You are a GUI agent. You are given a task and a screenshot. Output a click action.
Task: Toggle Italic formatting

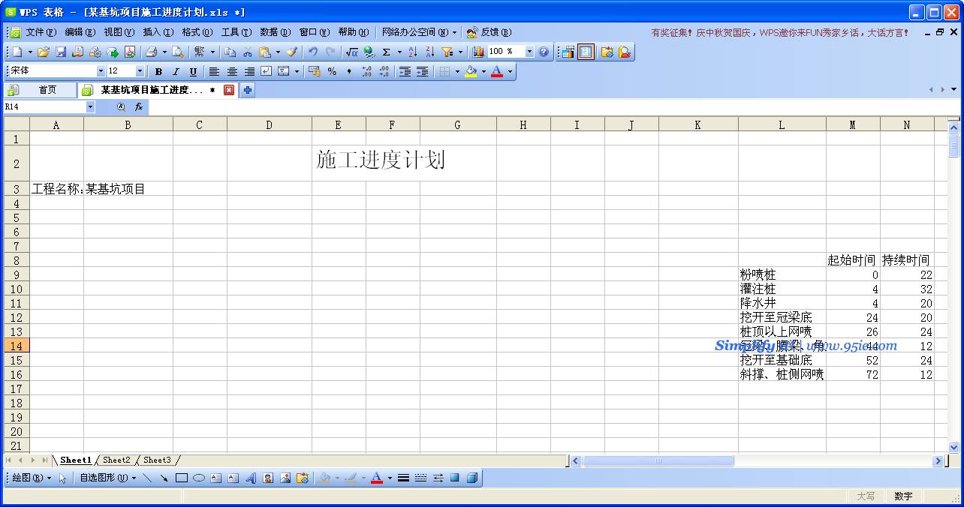pos(176,71)
